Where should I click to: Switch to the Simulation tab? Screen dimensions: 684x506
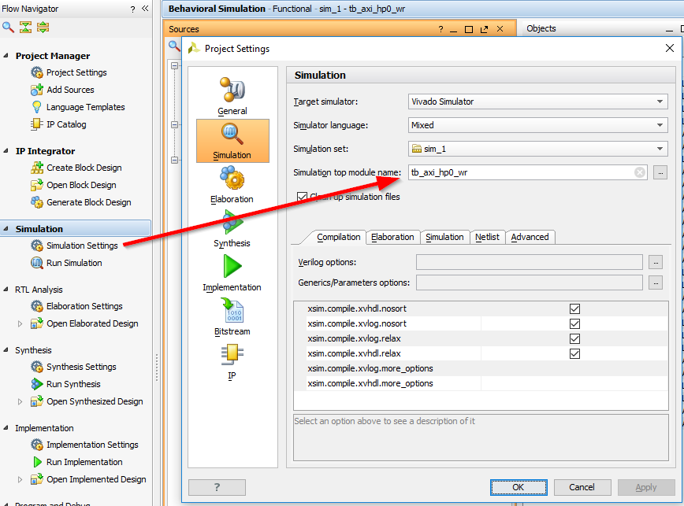click(444, 237)
